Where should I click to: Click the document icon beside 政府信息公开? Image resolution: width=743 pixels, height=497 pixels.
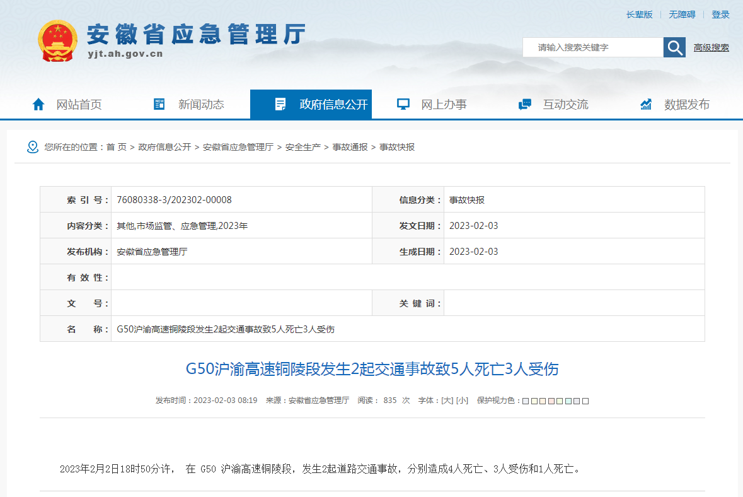(280, 105)
